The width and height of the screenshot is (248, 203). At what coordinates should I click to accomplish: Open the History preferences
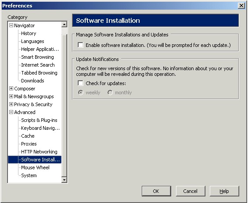click(29, 33)
